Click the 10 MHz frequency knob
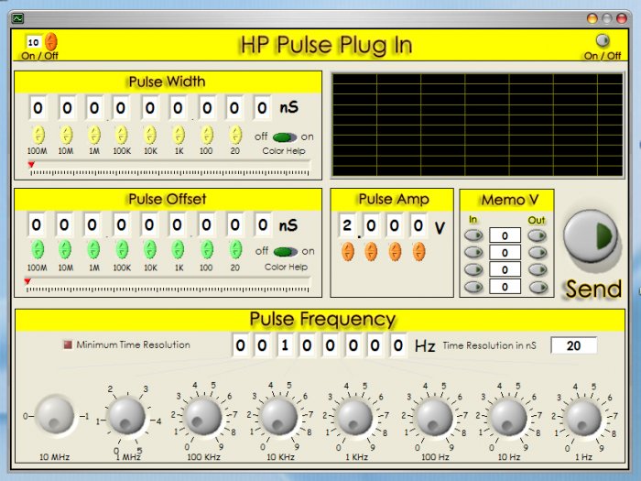 click(54, 415)
